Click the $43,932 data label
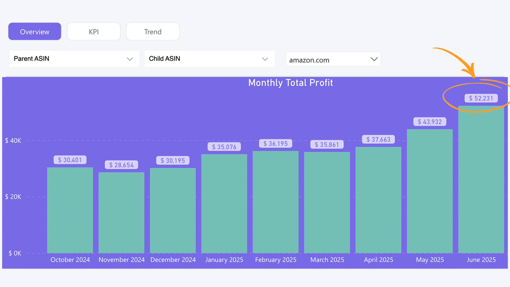The height and width of the screenshot is (287, 510). (430, 121)
